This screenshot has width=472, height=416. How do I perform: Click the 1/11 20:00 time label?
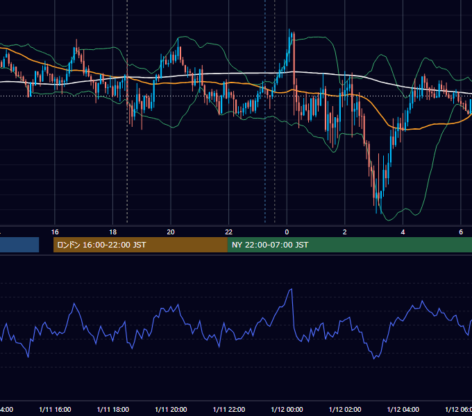[x=171, y=409]
